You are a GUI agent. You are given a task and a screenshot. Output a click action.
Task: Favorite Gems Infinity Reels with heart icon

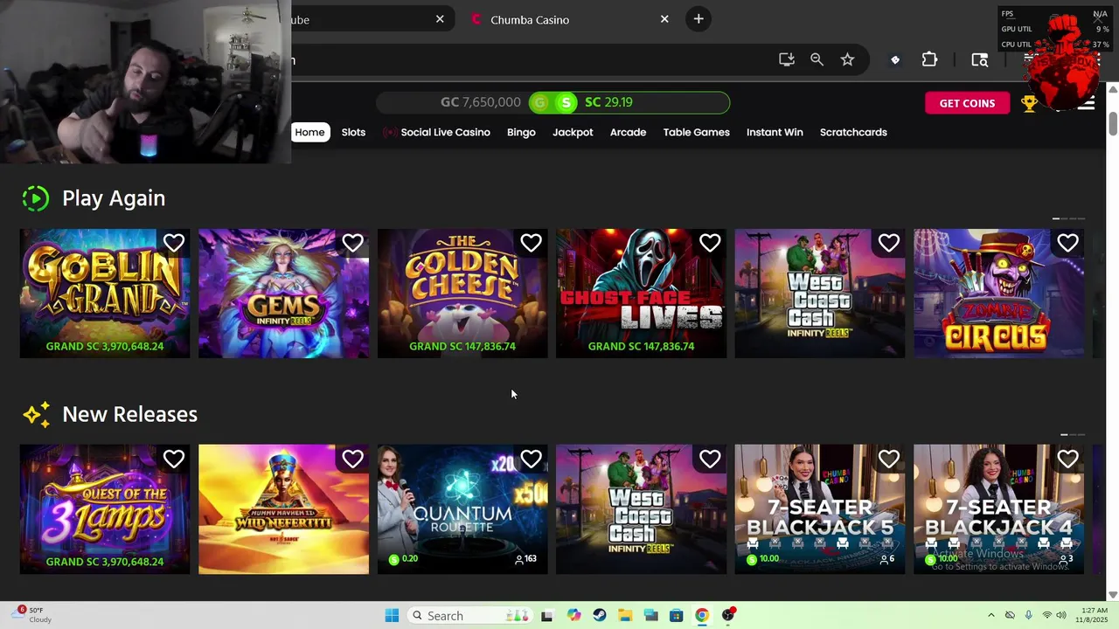[352, 243]
